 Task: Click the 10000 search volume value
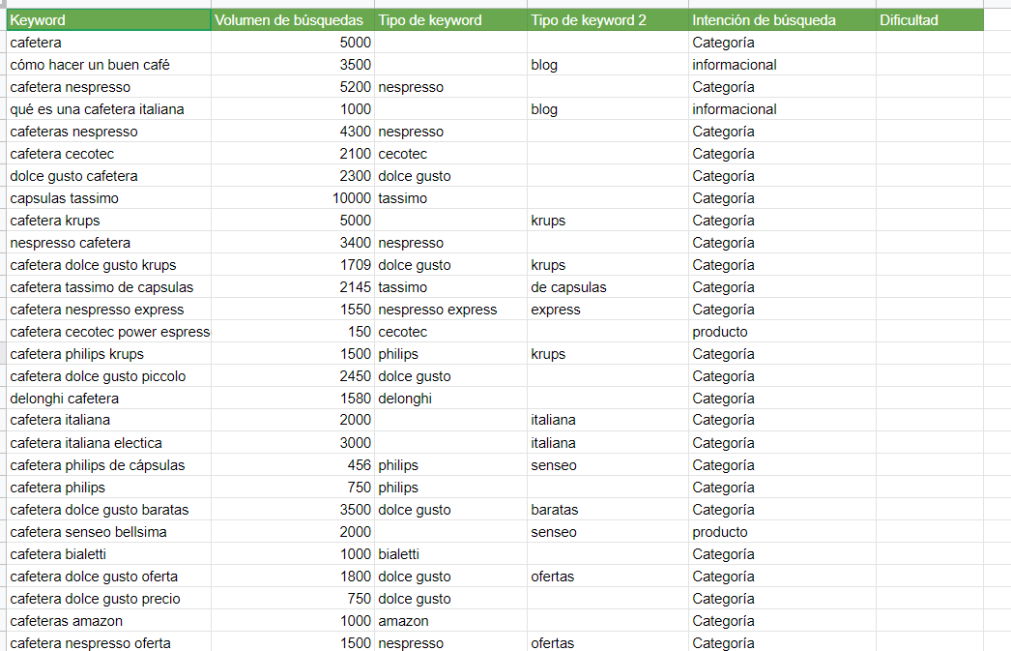[x=353, y=197]
